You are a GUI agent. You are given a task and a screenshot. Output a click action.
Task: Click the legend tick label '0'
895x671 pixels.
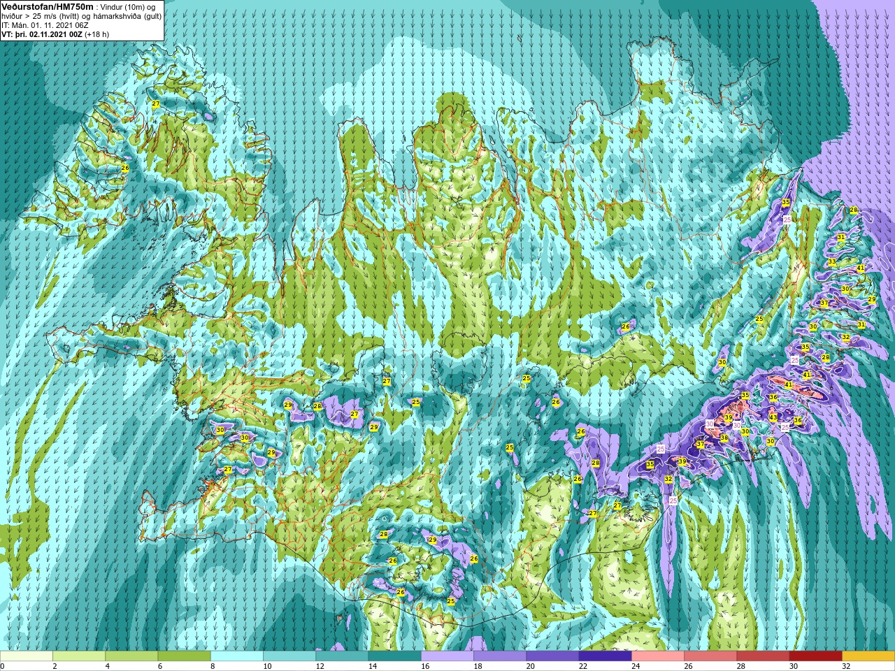pyautogui.click(x=3, y=666)
